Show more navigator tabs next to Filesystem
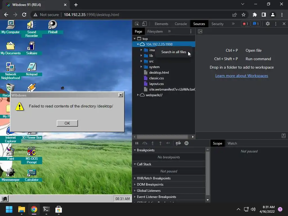 [x=169, y=31]
